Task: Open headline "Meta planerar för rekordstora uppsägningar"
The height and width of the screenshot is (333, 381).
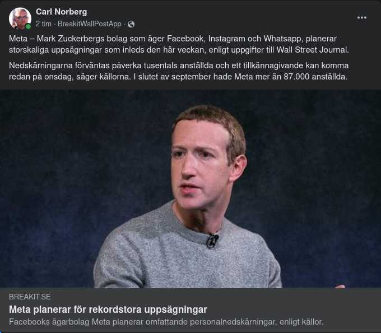Action: pos(108,309)
